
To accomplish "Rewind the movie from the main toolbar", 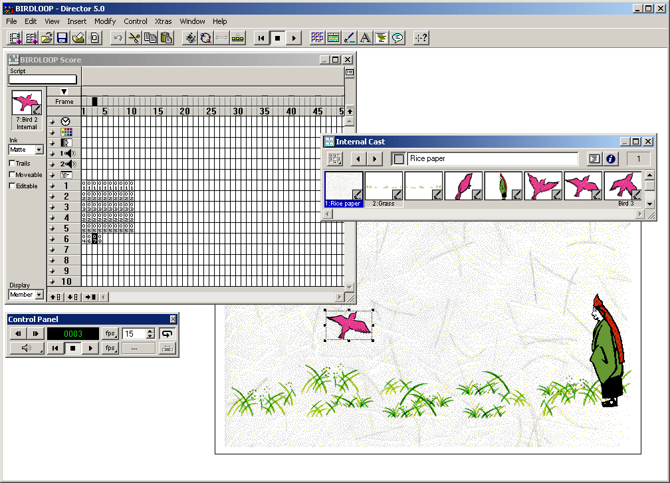I will 261,38.
